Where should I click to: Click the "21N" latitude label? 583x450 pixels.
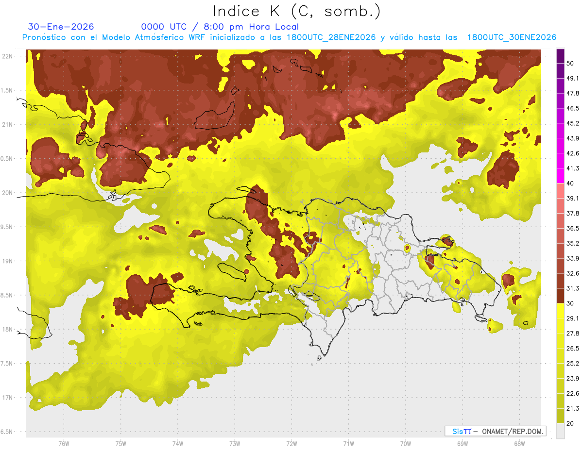(x=7, y=125)
